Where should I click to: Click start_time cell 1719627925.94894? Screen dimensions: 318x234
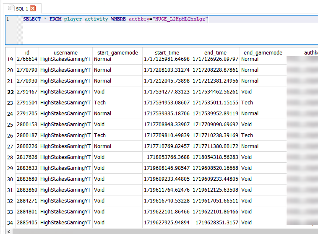(167, 223)
